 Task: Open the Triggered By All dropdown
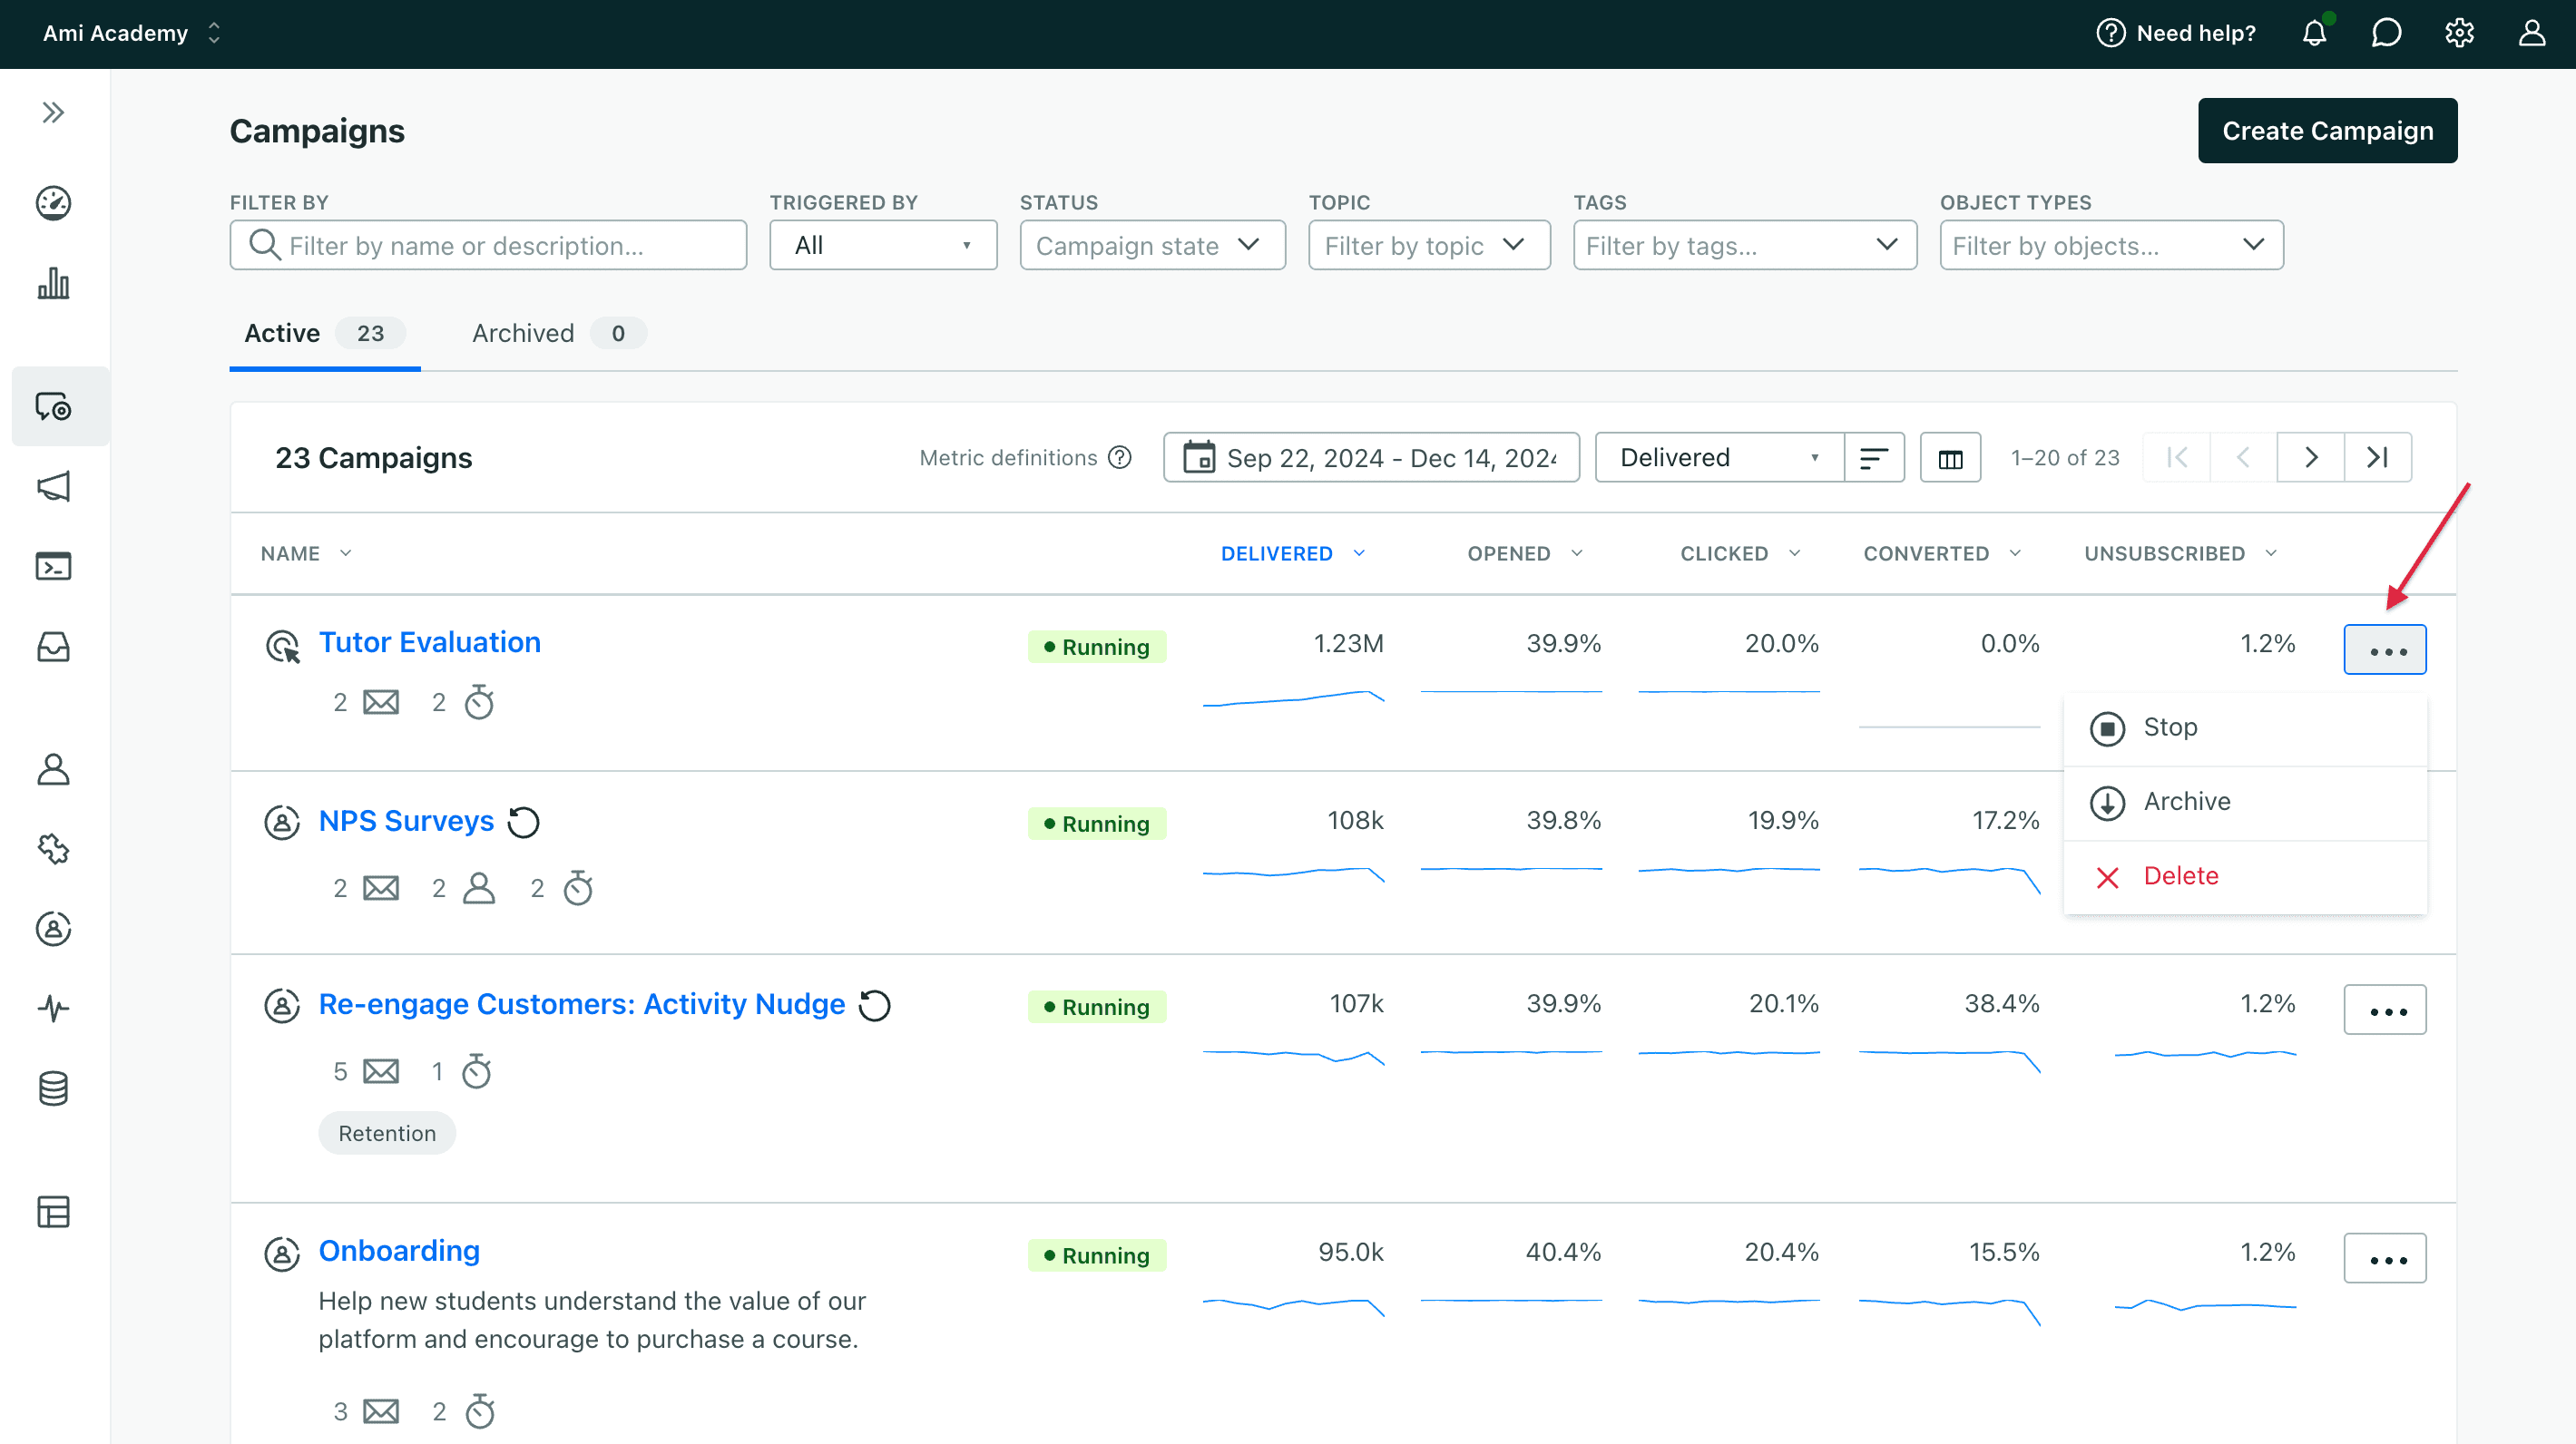click(x=883, y=245)
